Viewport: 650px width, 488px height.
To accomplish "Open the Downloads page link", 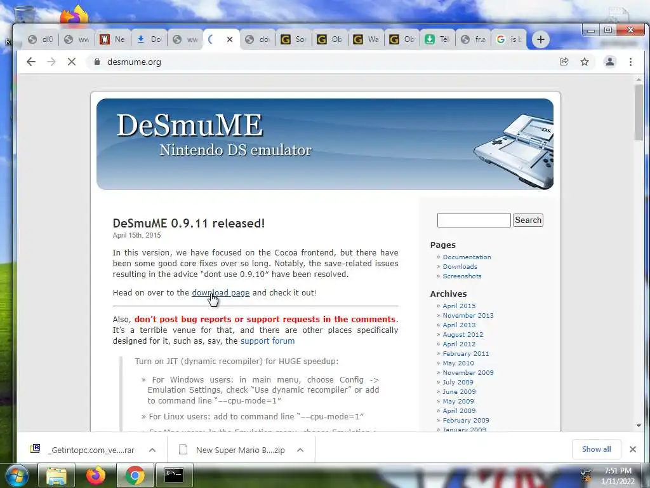I will (x=460, y=267).
